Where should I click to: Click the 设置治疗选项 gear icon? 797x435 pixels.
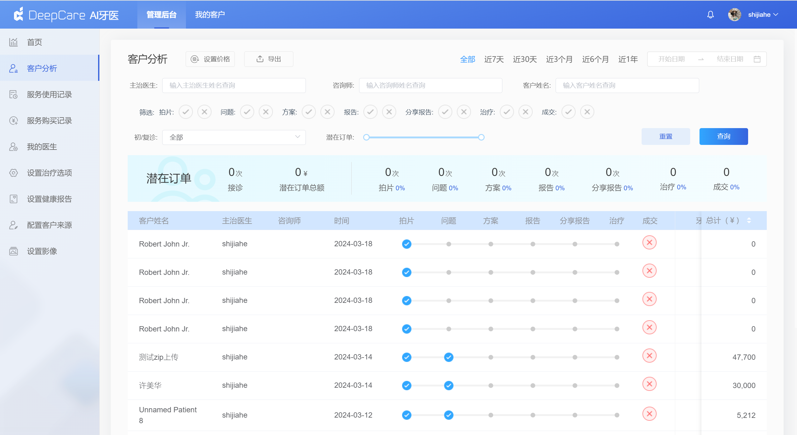(x=13, y=173)
